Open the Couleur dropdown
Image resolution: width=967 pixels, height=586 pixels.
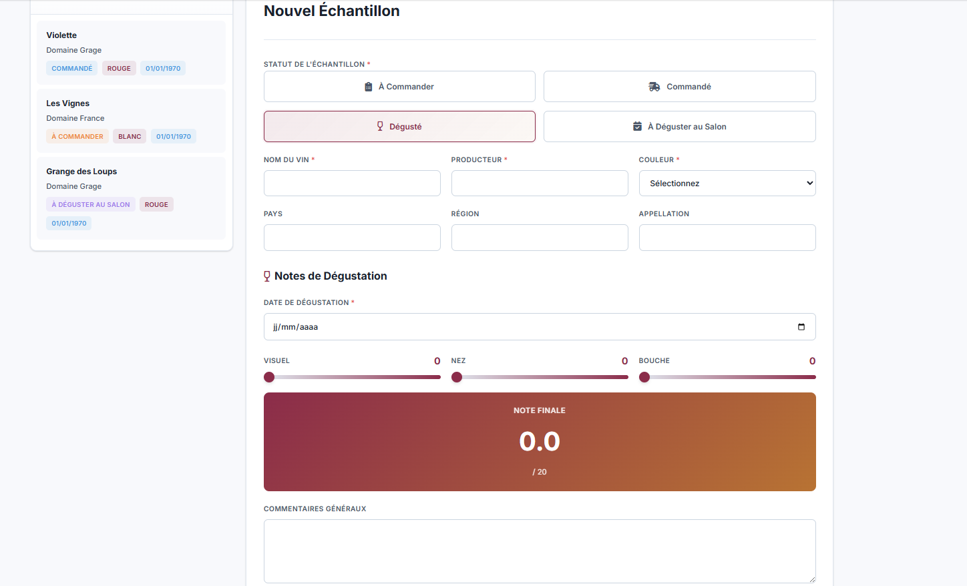click(727, 184)
